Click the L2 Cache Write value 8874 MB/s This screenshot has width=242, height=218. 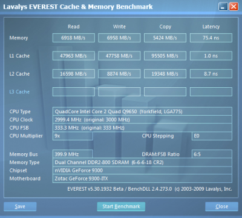click(119, 74)
